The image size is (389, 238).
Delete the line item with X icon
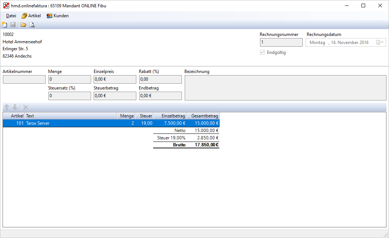[x=26, y=107]
